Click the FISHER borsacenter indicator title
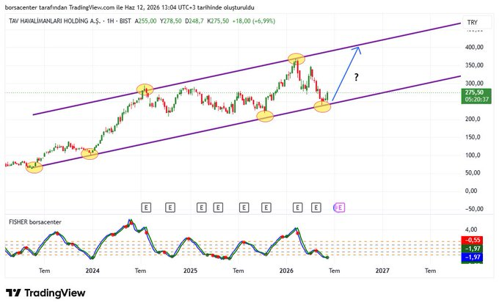 [x=35, y=222]
